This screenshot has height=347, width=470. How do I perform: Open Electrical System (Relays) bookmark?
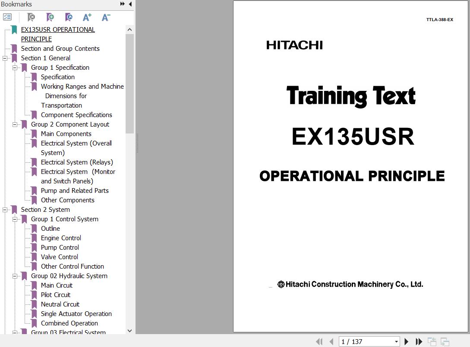click(77, 162)
